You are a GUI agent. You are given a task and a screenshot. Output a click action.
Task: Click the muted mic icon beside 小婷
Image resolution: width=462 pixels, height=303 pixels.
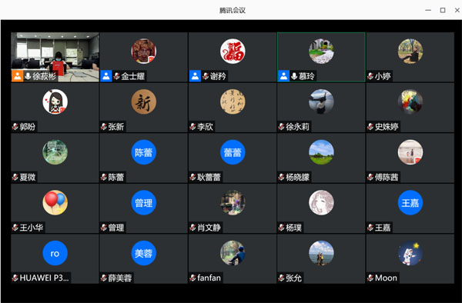370,76
